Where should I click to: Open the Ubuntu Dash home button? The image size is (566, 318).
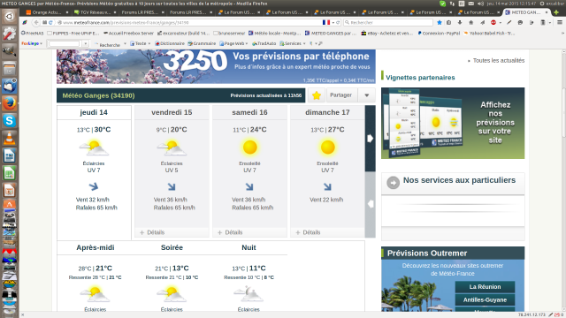click(x=9, y=17)
